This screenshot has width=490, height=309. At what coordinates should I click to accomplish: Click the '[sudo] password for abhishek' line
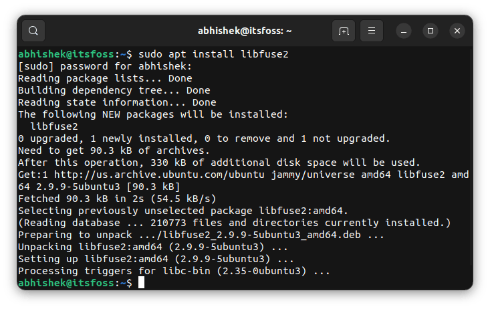tap(105, 66)
